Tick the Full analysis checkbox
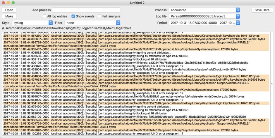 tap(100, 16)
